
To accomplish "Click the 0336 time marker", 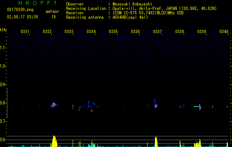I will click(x=135, y=31).
